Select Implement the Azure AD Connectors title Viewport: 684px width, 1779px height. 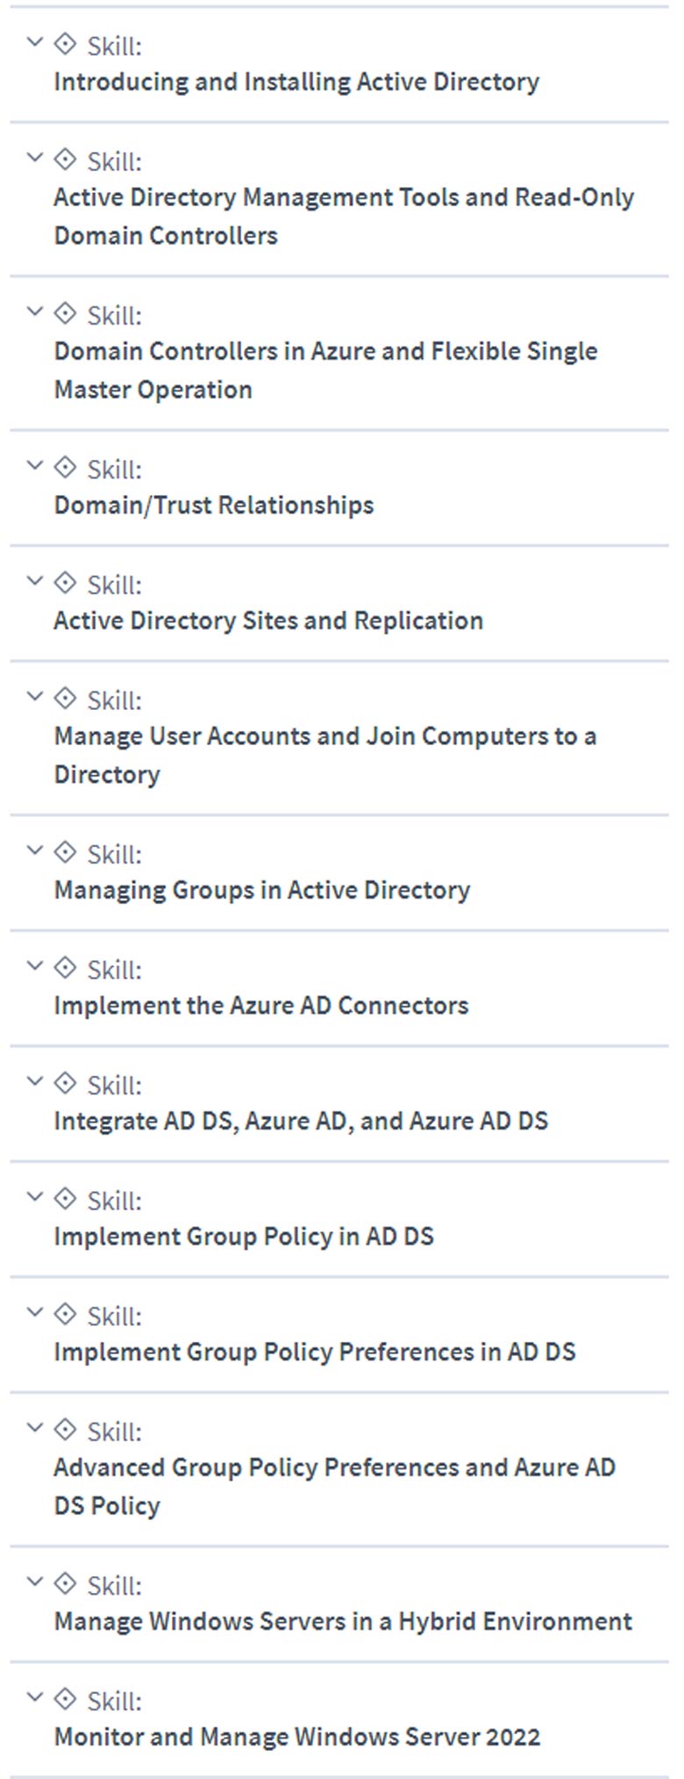pyautogui.click(x=261, y=1006)
